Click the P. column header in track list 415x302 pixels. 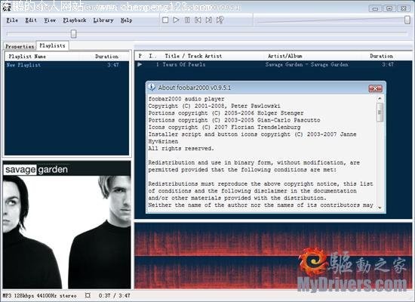coord(140,56)
